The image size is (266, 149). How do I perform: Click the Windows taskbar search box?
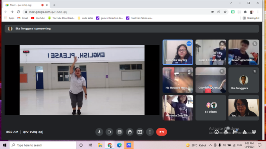(x=43, y=145)
